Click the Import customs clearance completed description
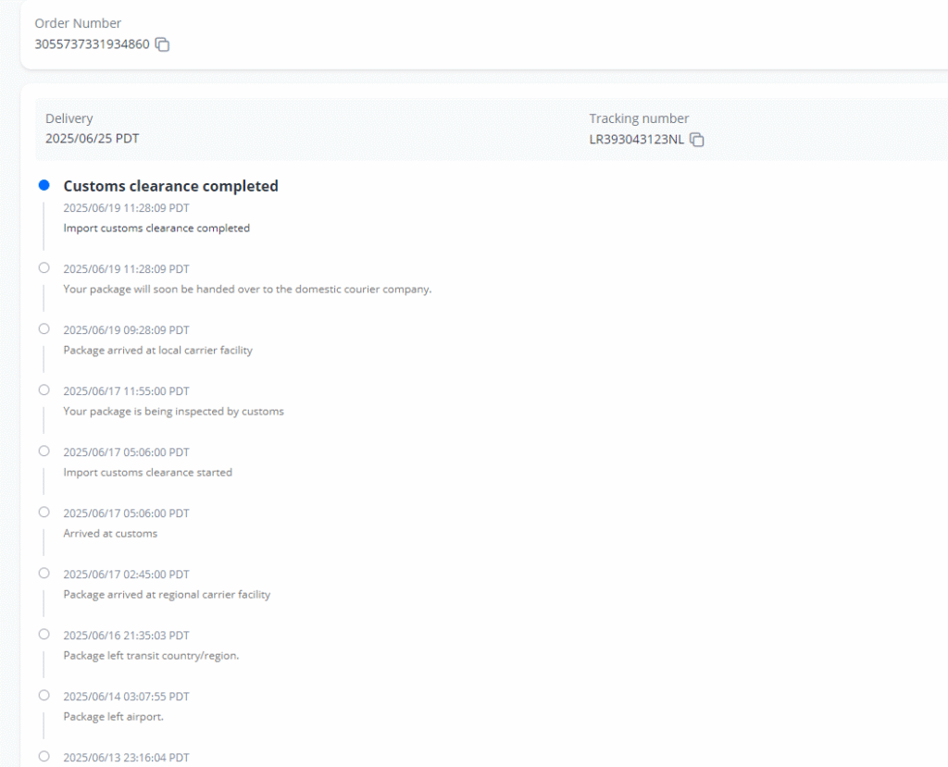Image resolution: width=948 pixels, height=767 pixels. click(156, 228)
